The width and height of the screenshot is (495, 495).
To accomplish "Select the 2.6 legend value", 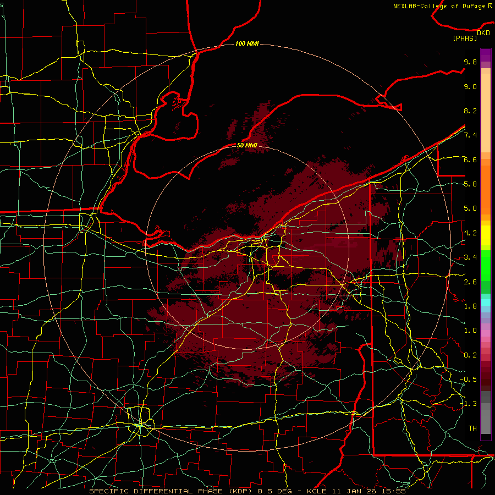I will click(470, 282).
